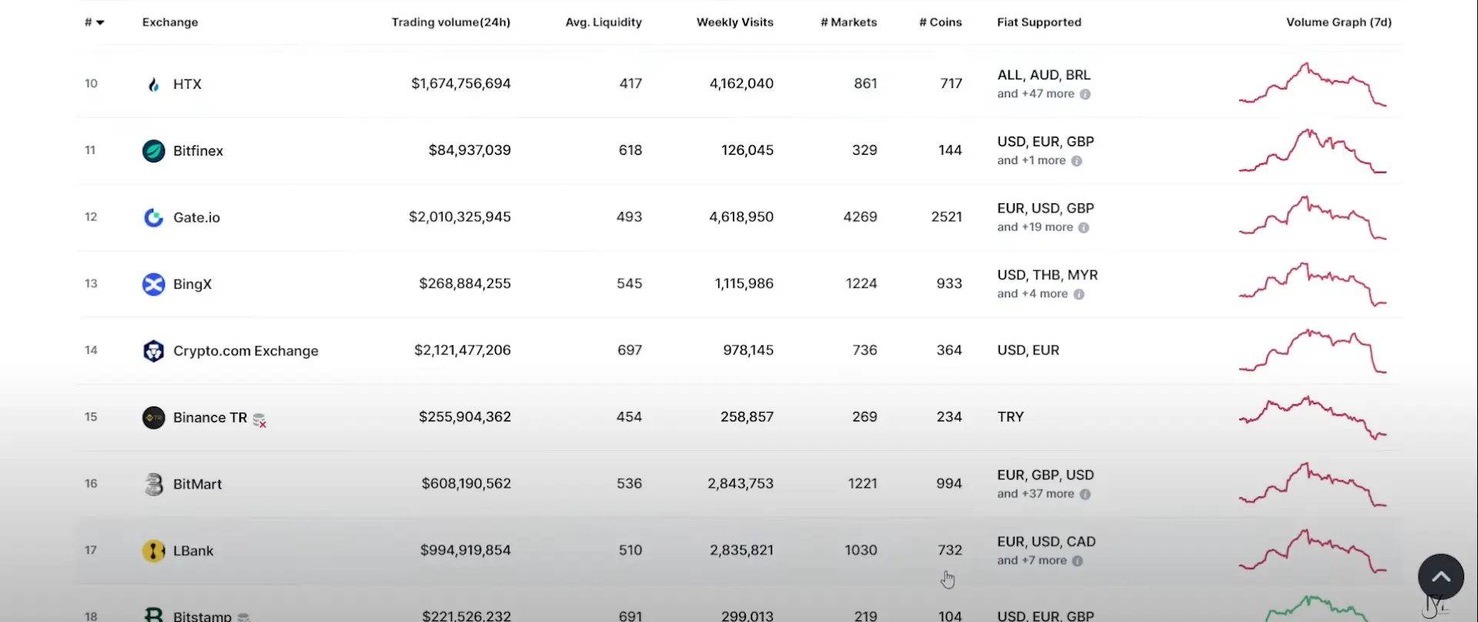
Task: Open the Bitstamp exchange link
Action: tap(202, 616)
